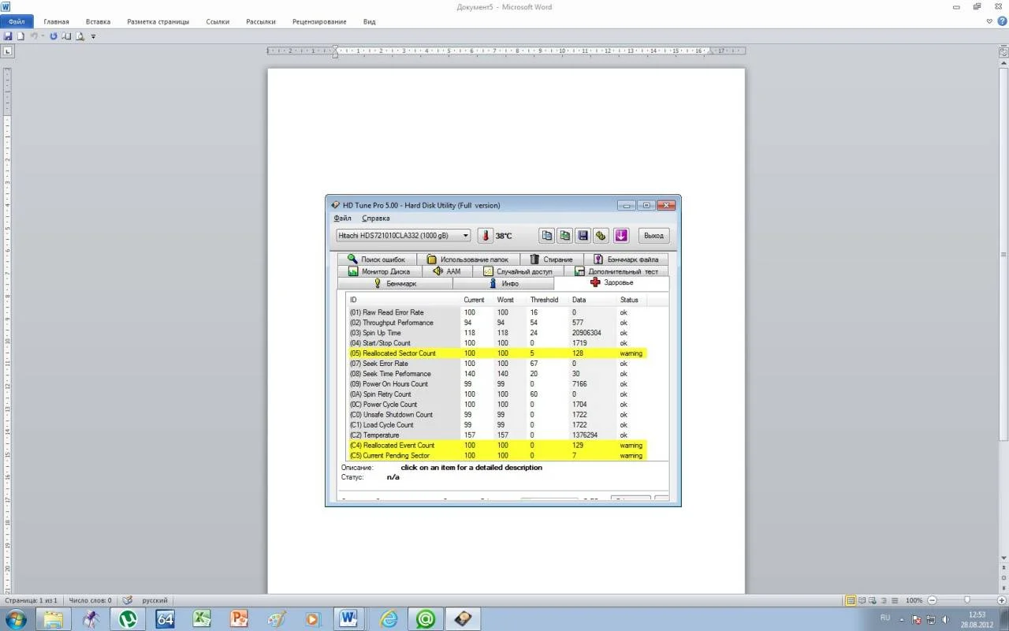This screenshot has width=1009, height=631.
Task: Open Excel from the taskbar
Action: tap(203, 619)
